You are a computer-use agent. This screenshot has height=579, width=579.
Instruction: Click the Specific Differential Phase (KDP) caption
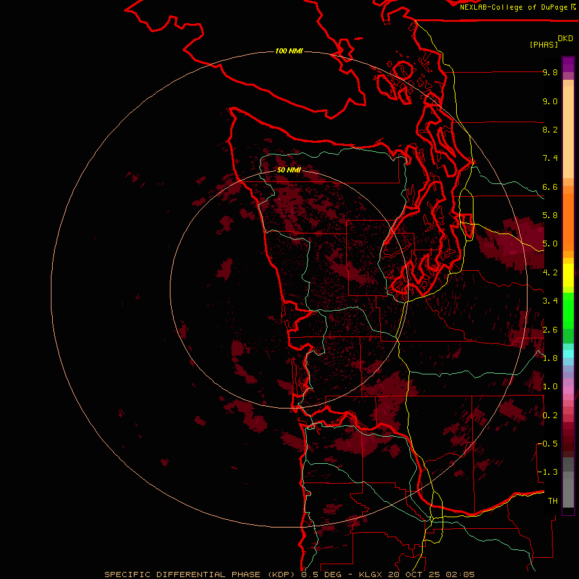tap(200, 574)
